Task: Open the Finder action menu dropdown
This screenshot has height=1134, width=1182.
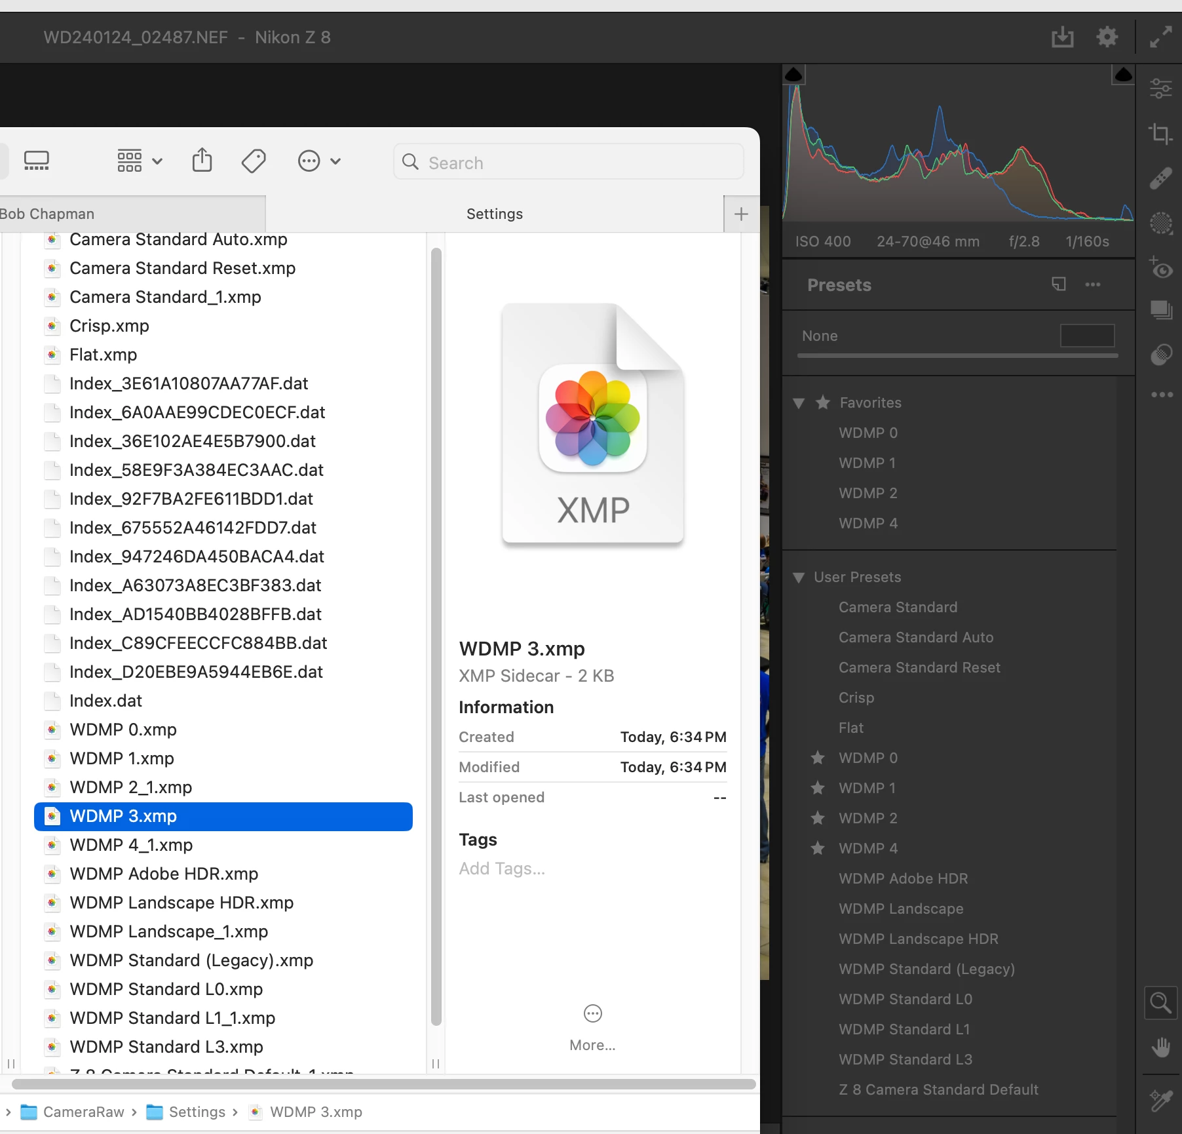Action: point(319,161)
